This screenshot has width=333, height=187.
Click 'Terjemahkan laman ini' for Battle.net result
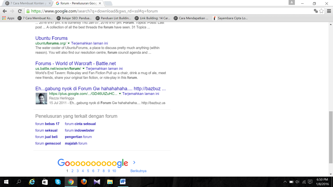point(104,69)
